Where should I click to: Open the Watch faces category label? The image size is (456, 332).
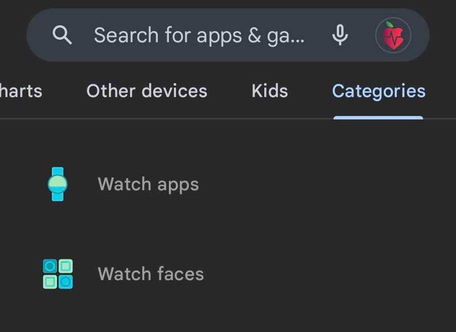(x=151, y=274)
